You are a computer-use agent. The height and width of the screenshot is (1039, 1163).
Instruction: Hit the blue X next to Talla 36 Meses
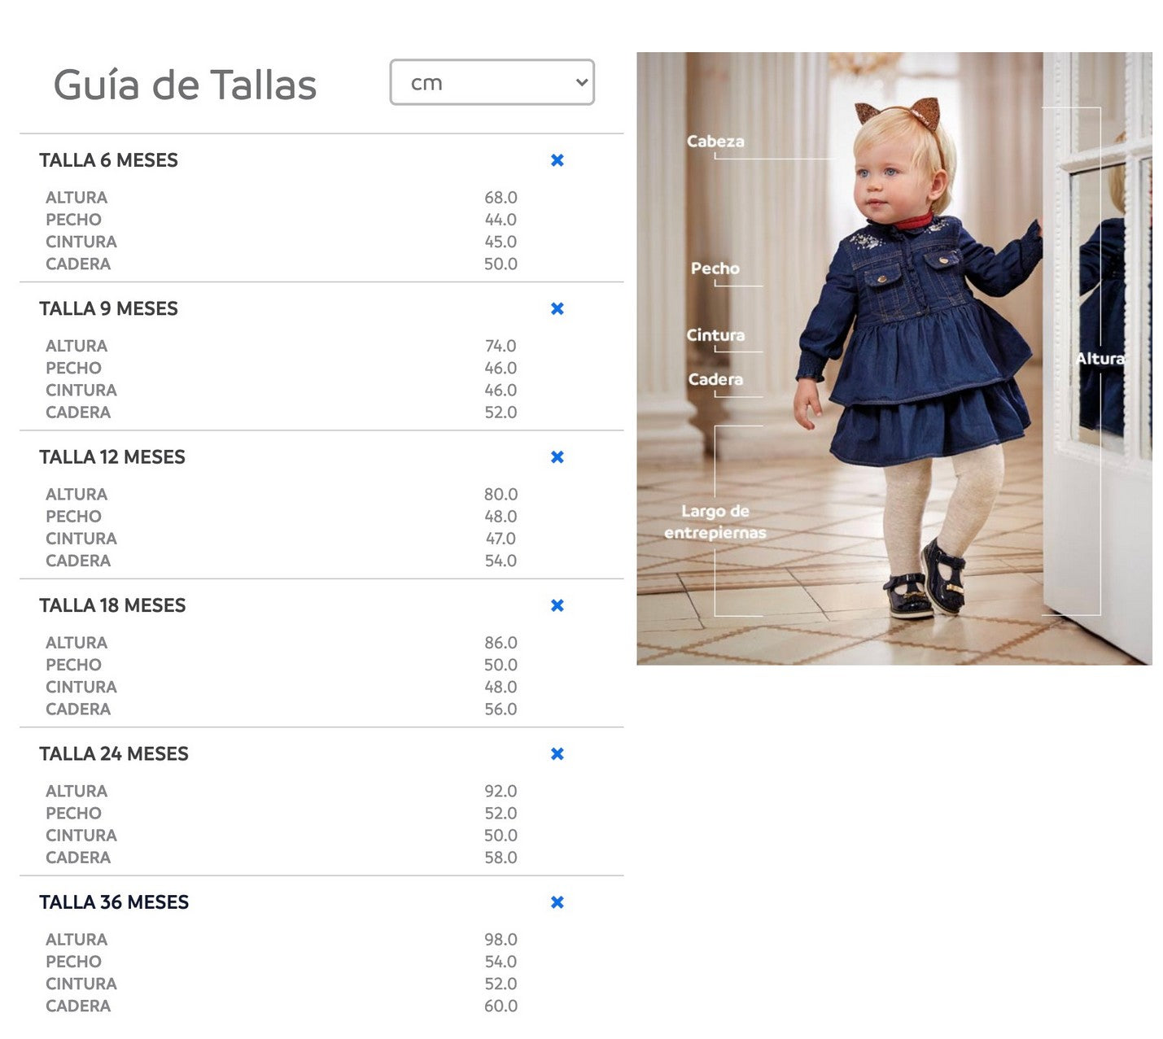coord(557,902)
